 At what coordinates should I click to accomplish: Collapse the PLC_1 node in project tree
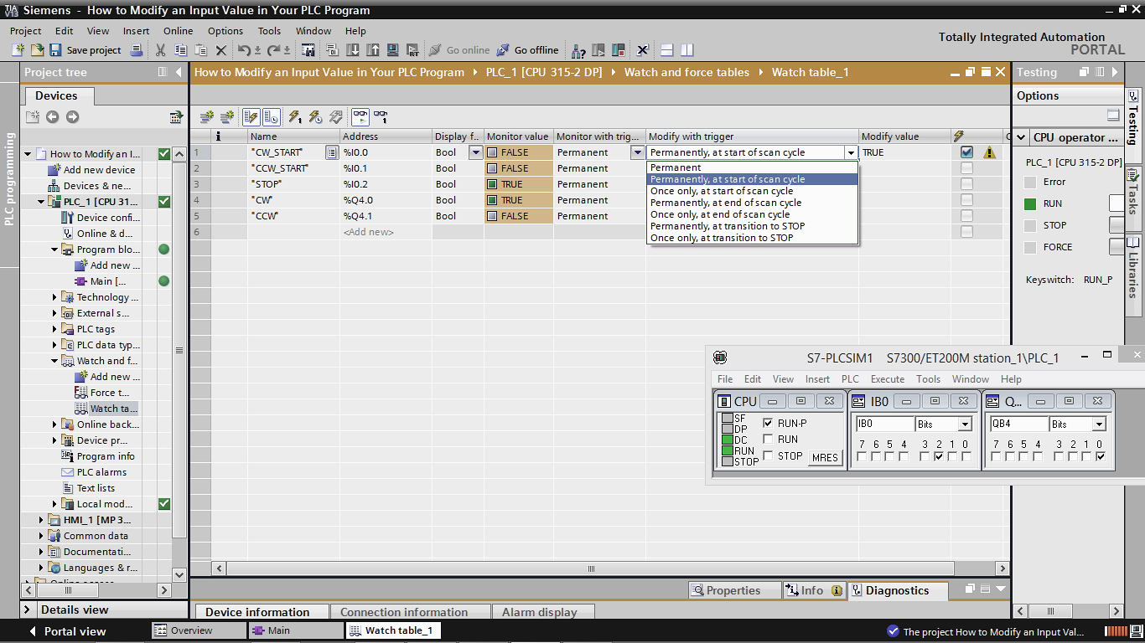[41, 202]
